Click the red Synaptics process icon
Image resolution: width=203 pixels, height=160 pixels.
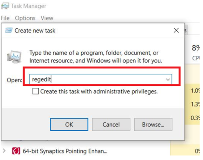coord(15,151)
